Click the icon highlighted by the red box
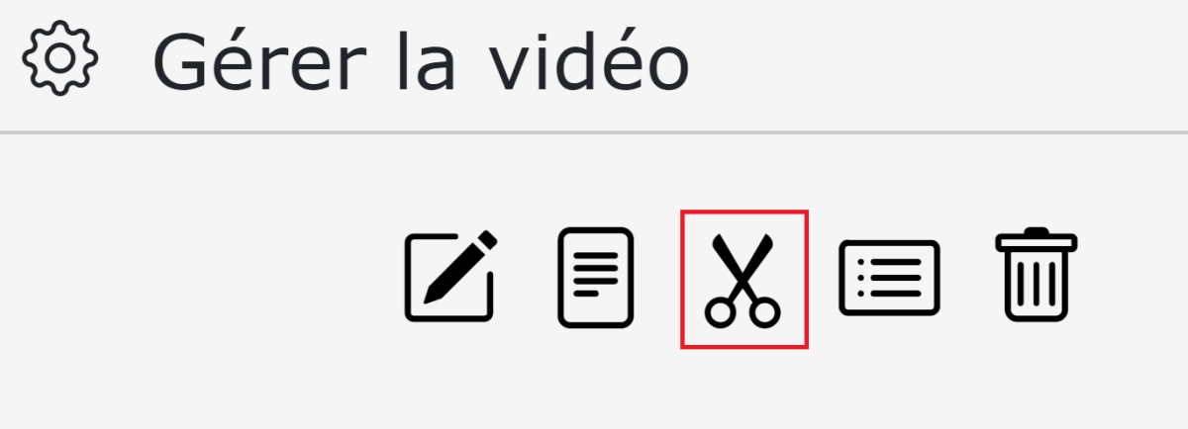The width and height of the screenshot is (1188, 429). click(x=742, y=278)
